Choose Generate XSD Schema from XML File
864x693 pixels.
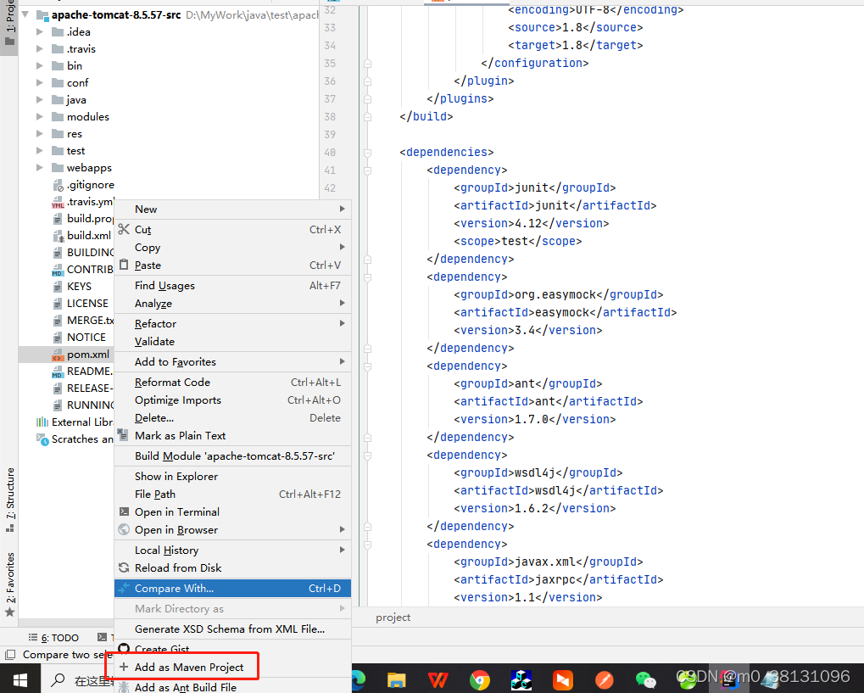coord(232,629)
